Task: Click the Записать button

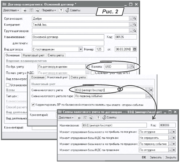Action: (x=155, y=157)
